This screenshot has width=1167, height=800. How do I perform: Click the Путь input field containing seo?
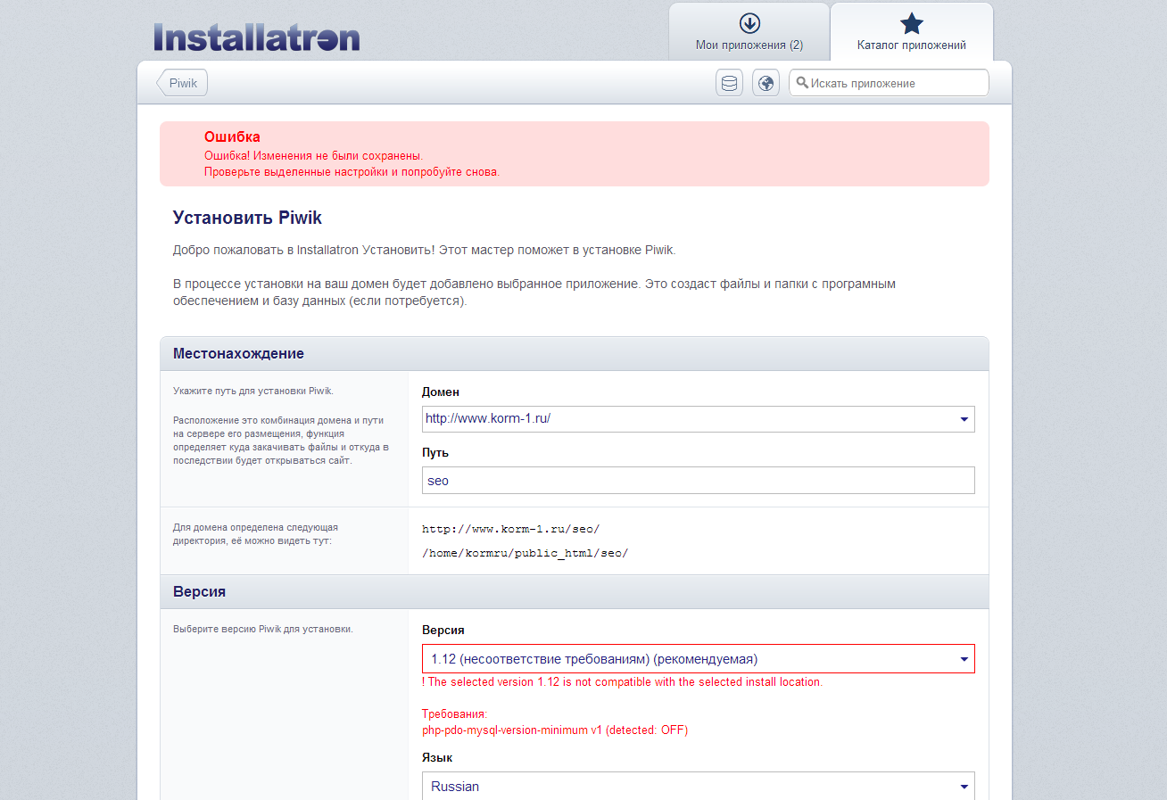(699, 480)
